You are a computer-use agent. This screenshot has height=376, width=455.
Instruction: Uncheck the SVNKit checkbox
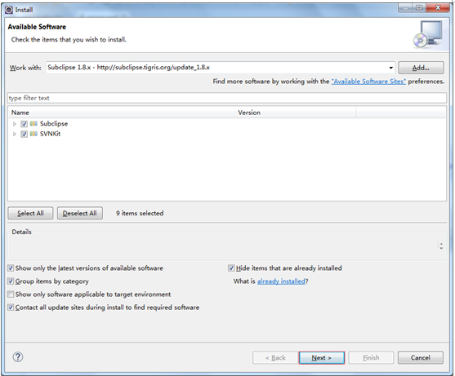coord(24,134)
